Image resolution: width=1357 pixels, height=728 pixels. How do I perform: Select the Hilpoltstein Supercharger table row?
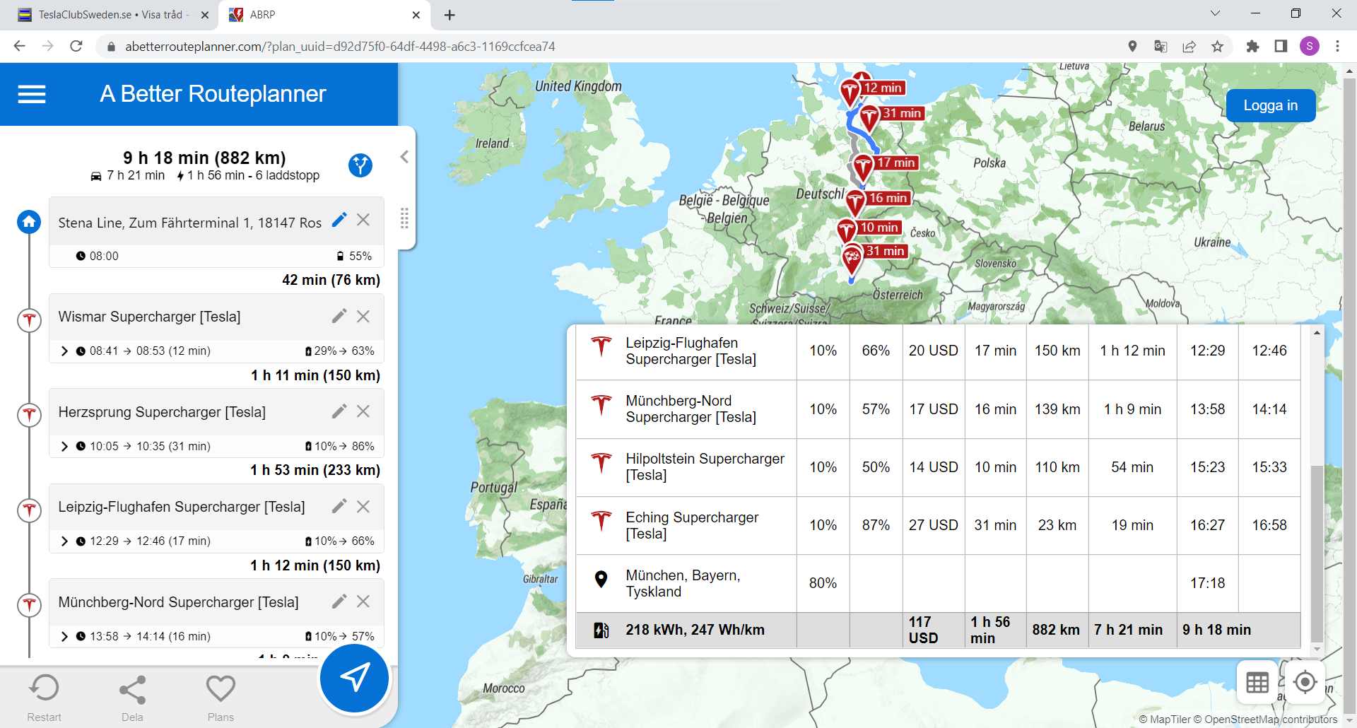point(938,467)
